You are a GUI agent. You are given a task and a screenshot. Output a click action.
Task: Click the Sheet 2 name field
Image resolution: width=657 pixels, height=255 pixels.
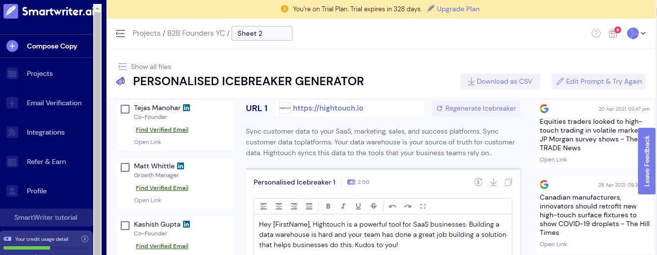(x=262, y=33)
